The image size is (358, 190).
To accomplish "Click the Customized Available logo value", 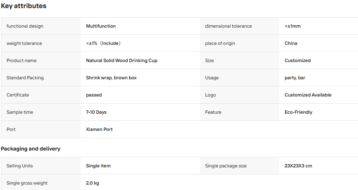I will (x=308, y=95).
